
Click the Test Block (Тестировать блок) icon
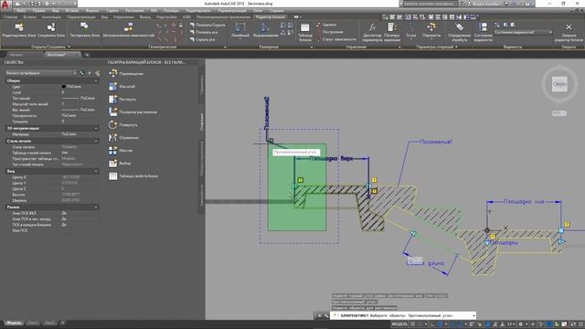click(85, 27)
